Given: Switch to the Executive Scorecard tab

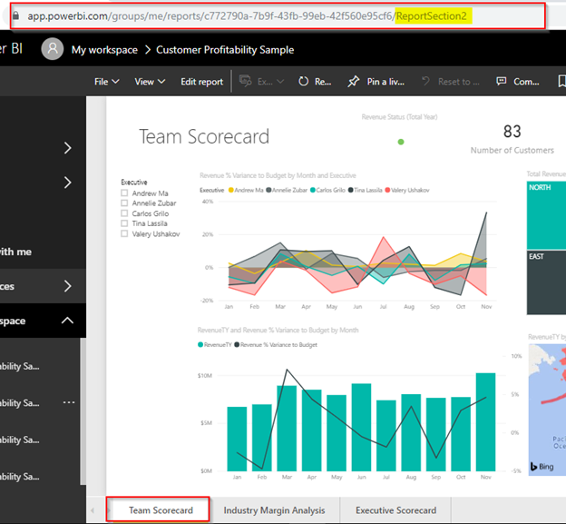Looking at the screenshot, I should click(x=396, y=509).
